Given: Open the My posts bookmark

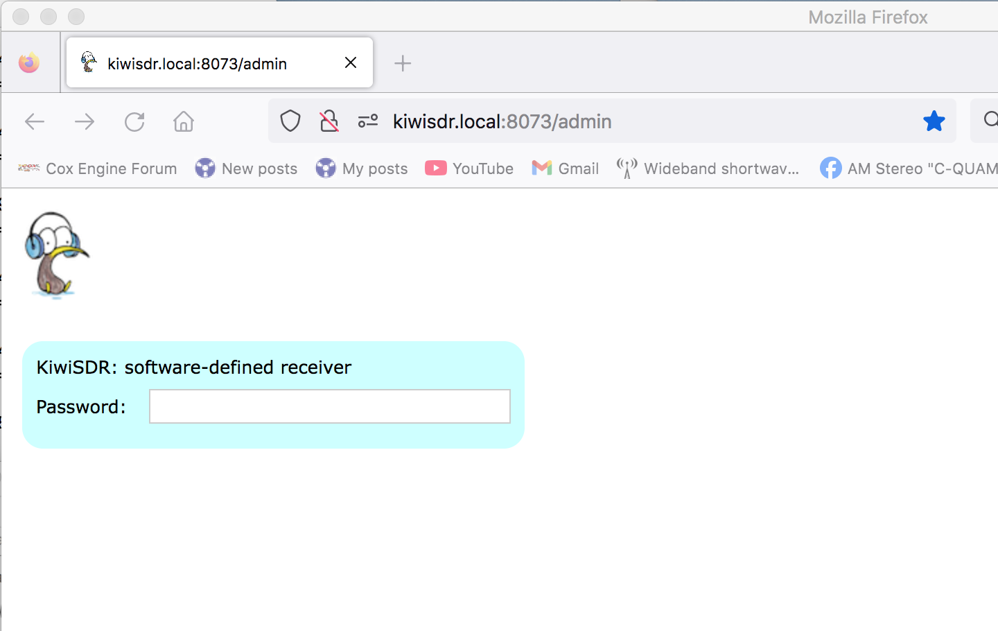Looking at the screenshot, I should [x=362, y=168].
